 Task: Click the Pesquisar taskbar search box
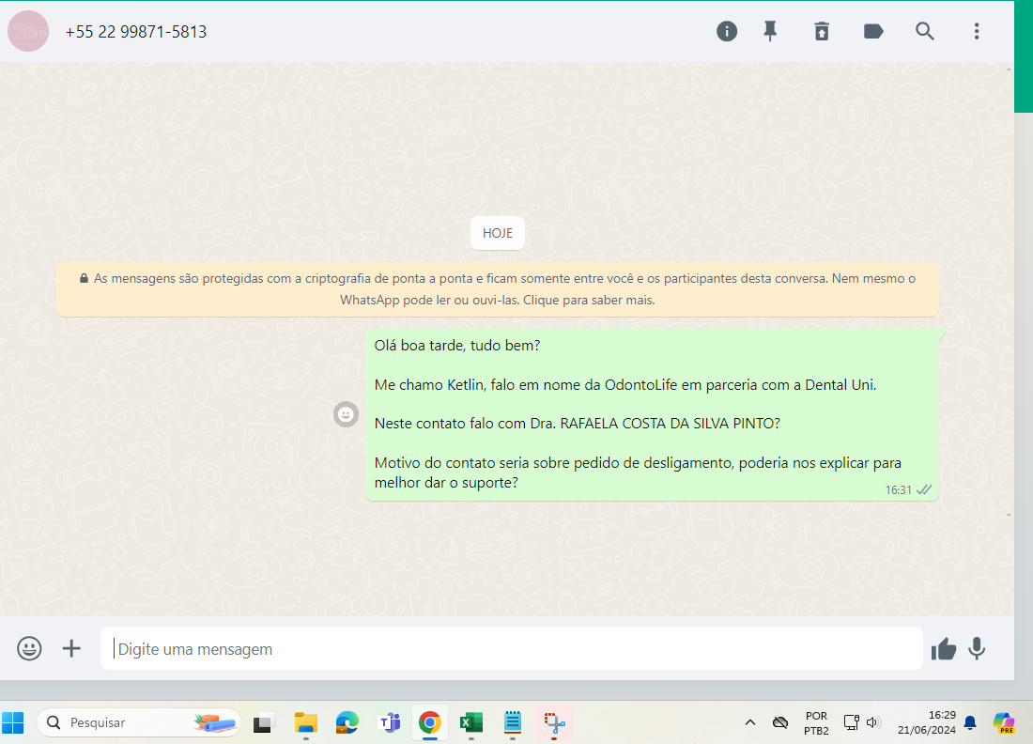click(139, 722)
